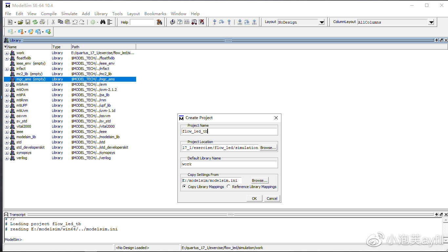Select Copy Library Mappings radio button
Viewport: 448px width, 252px height.
(x=184, y=186)
